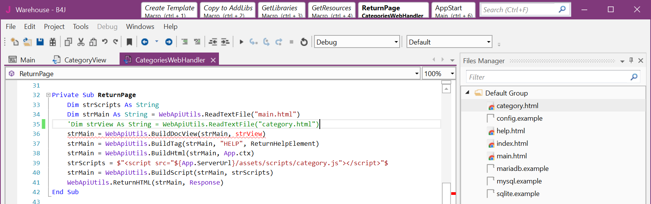This screenshot has width=651, height=204.
Task: Collapse the Default Group tree node
Action: (467, 93)
